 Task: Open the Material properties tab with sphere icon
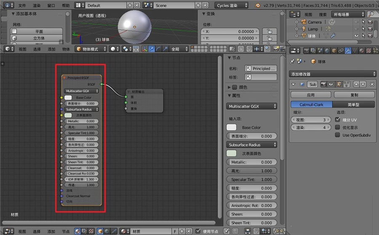coord(362,51)
